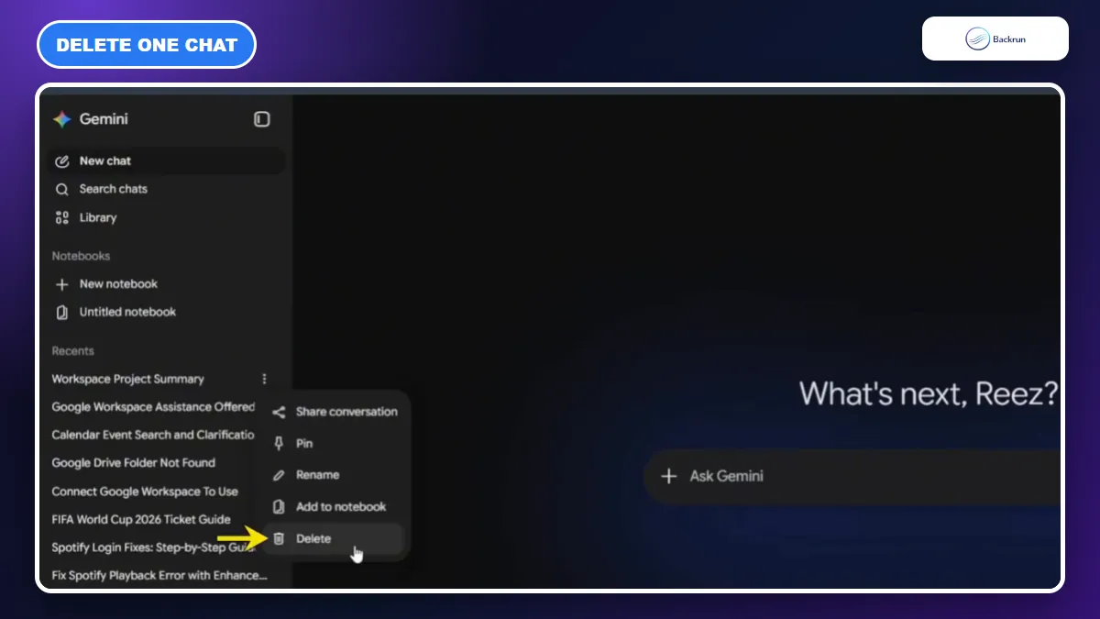
Task: Open Workspace Project Summary chat
Action: (x=128, y=379)
